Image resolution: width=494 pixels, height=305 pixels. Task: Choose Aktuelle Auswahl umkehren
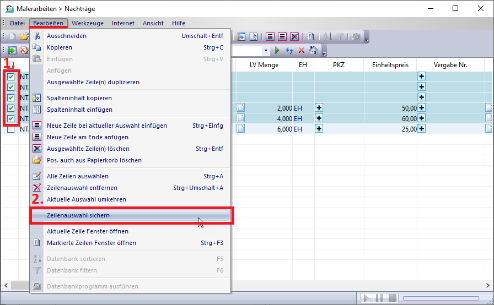coord(87,199)
